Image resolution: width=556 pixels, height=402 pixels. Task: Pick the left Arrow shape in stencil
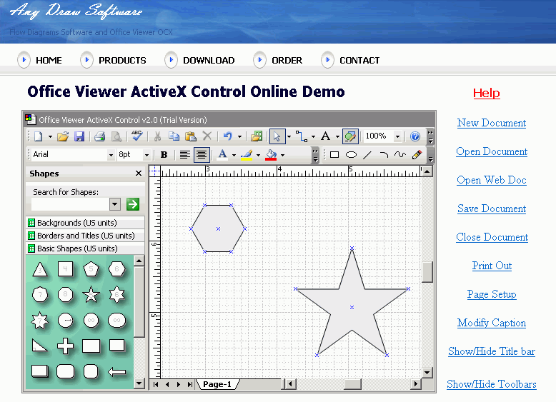116,372
